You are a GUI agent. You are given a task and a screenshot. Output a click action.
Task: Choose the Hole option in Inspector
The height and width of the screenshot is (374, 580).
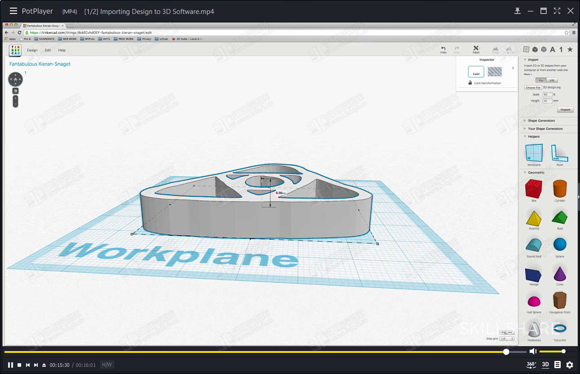click(495, 72)
